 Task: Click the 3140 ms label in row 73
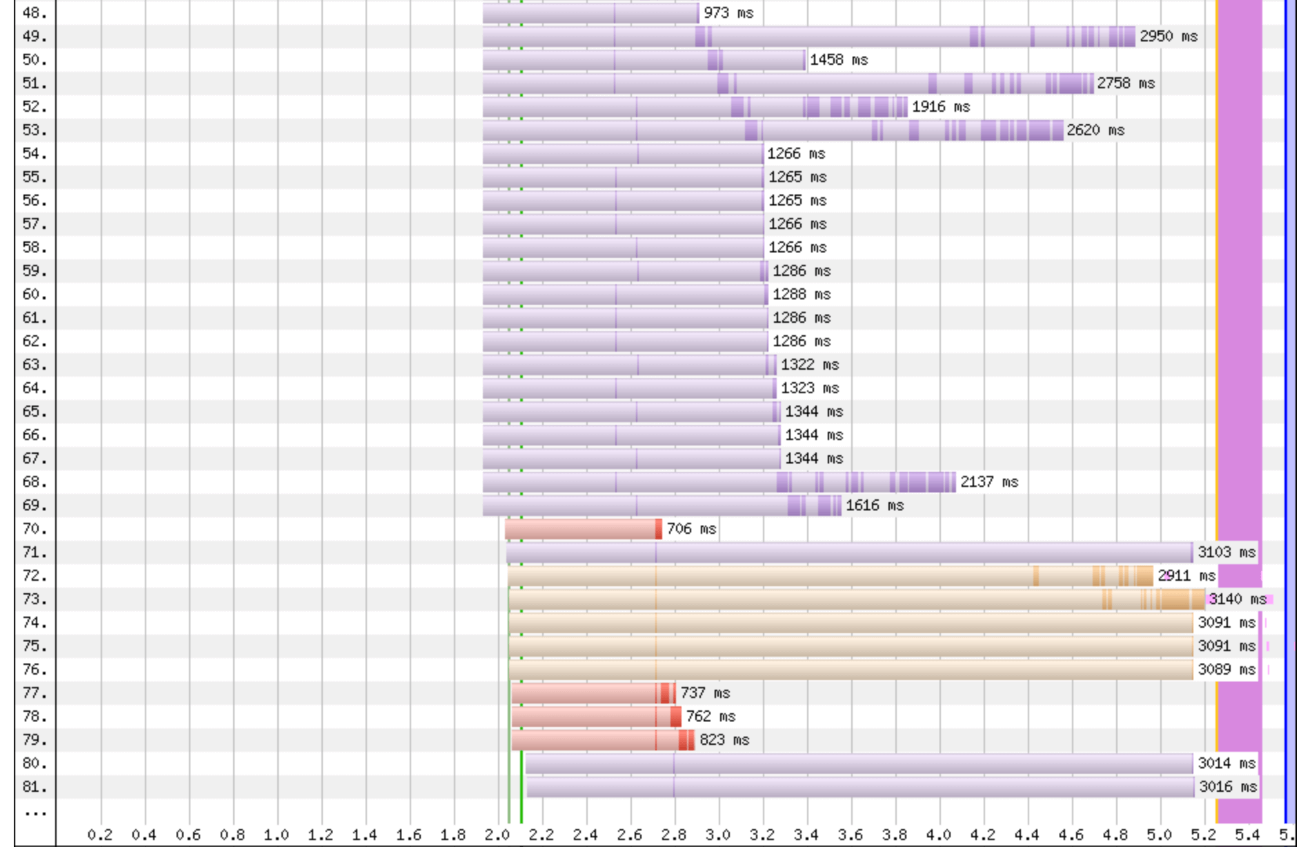coord(1237,599)
